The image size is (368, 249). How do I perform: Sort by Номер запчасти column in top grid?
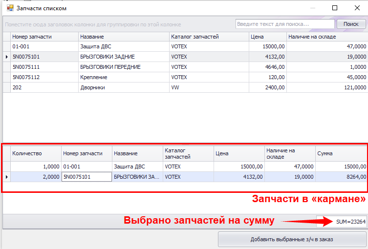[44, 37]
